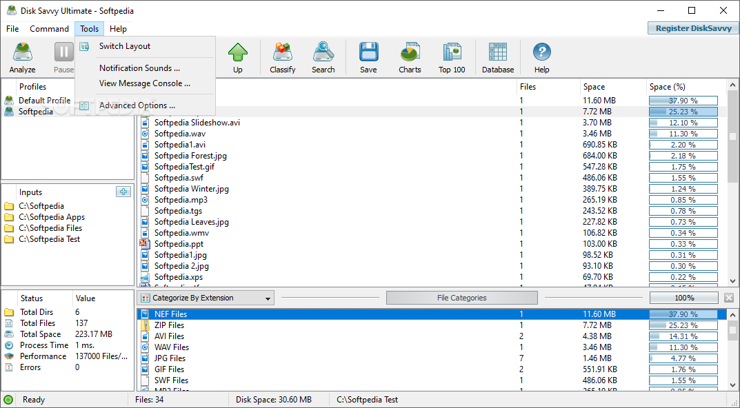
Task: Click the Pause toolbar icon
Action: tap(63, 52)
